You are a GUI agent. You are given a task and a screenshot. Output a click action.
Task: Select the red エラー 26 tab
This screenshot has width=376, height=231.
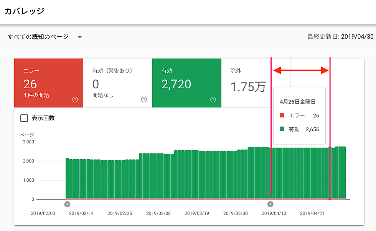[x=49, y=83]
